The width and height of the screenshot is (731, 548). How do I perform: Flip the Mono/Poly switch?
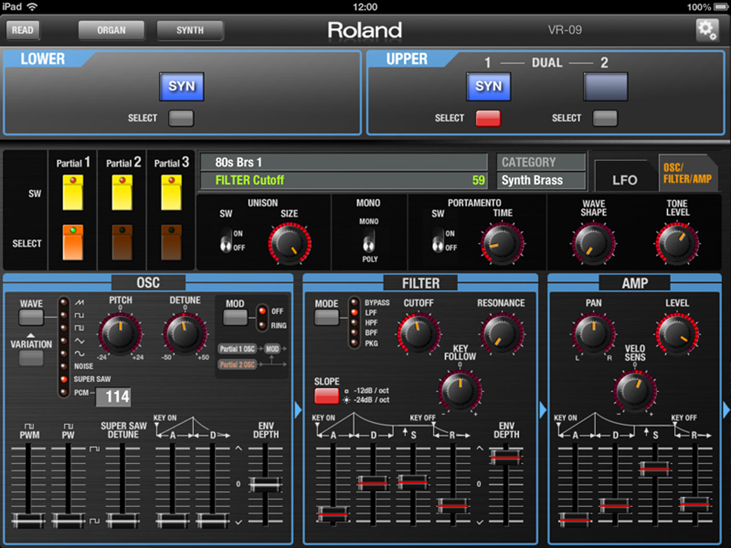point(369,240)
